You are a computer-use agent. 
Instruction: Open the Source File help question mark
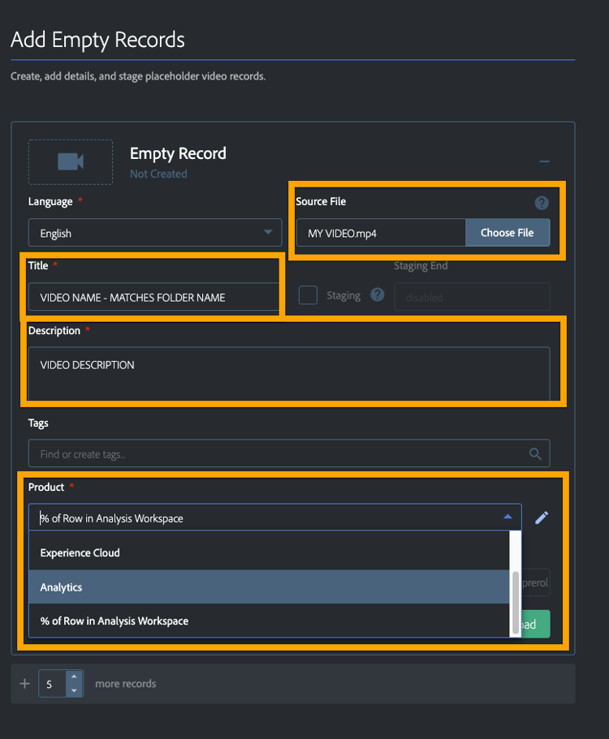coord(542,203)
